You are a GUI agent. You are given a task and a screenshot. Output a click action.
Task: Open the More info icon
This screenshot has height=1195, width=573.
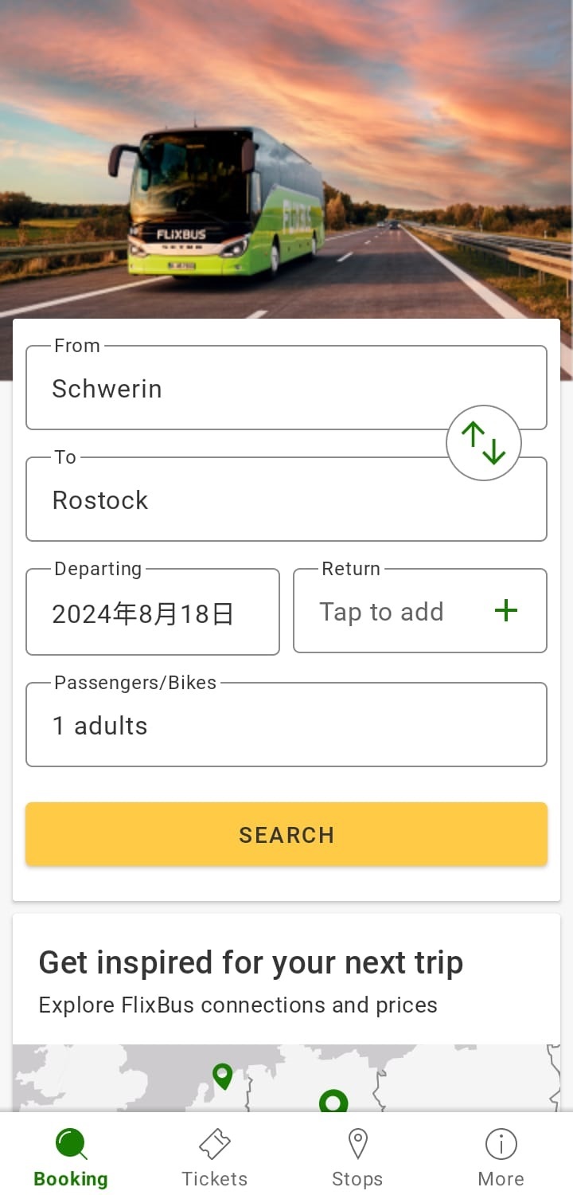click(501, 1145)
